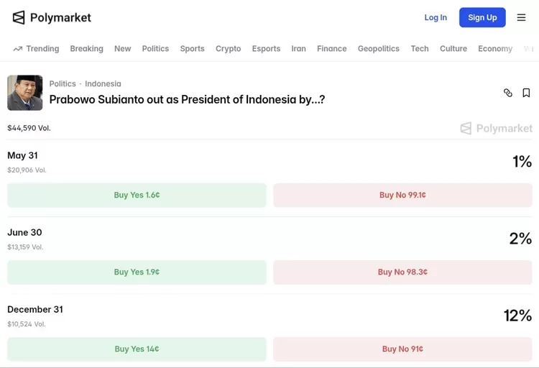Select the June 30 outcome label

[24, 232]
